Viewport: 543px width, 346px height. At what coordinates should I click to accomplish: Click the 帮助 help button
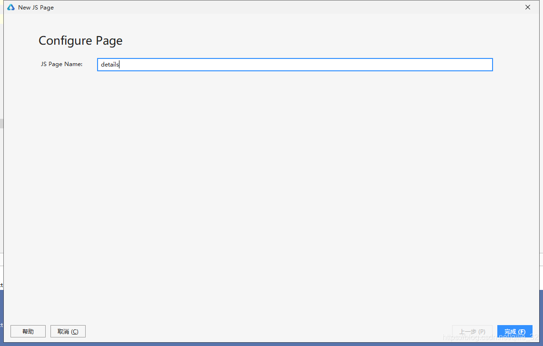pos(28,331)
